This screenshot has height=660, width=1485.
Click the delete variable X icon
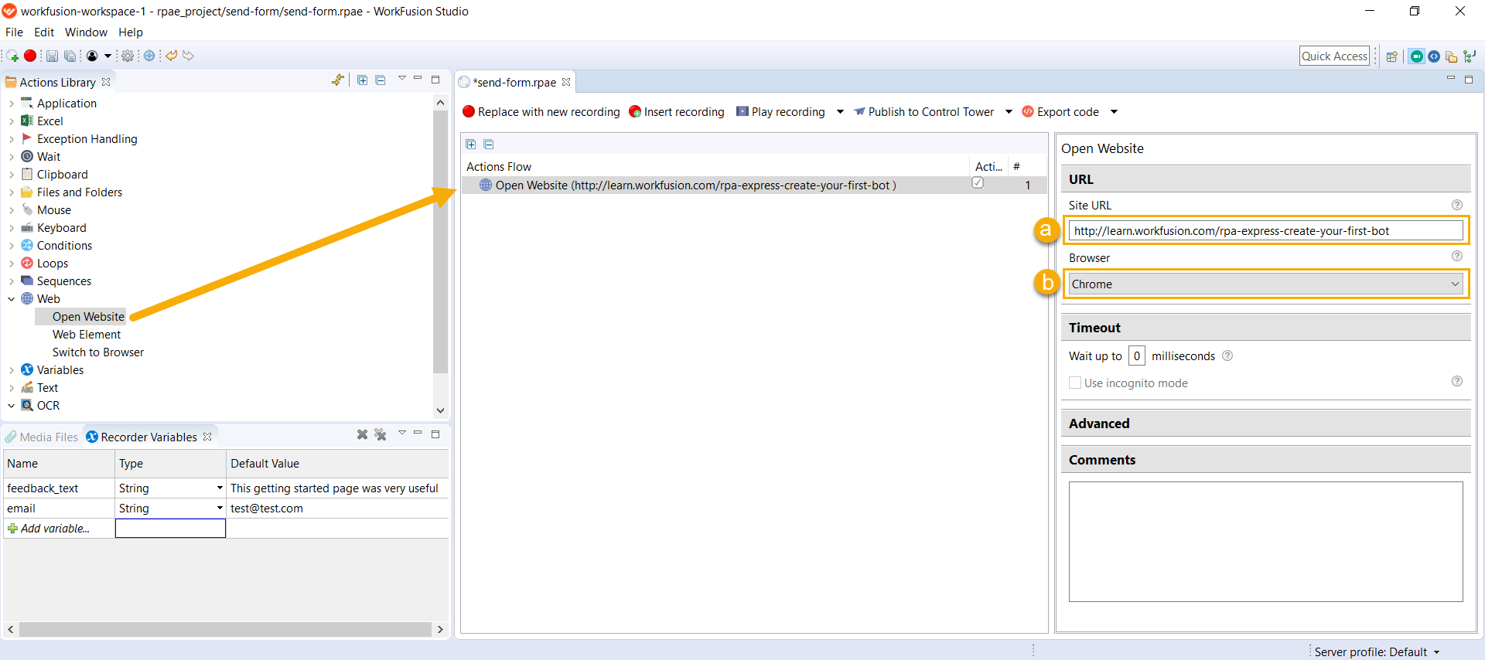click(362, 434)
